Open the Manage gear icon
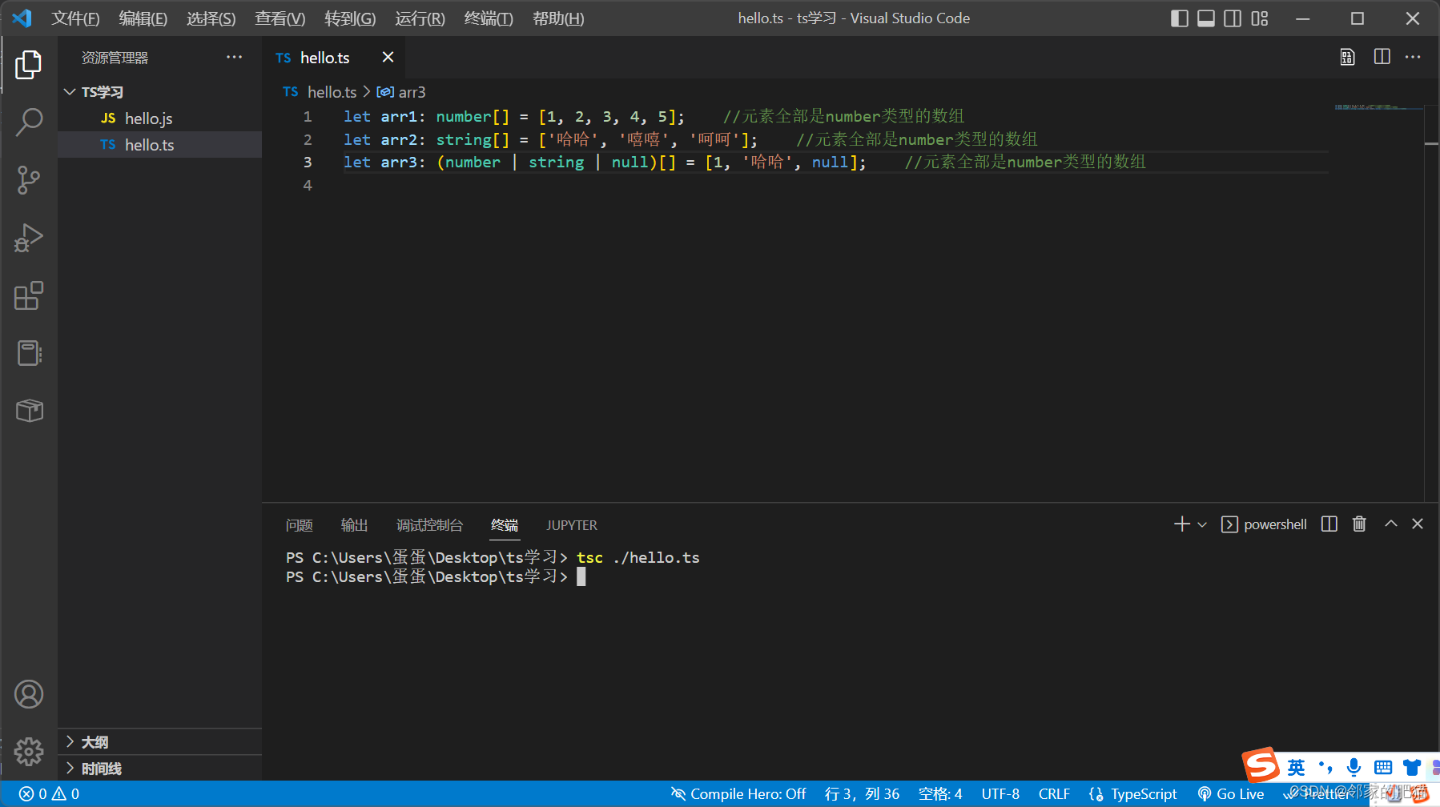The width and height of the screenshot is (1440, 807). [29, 751]
